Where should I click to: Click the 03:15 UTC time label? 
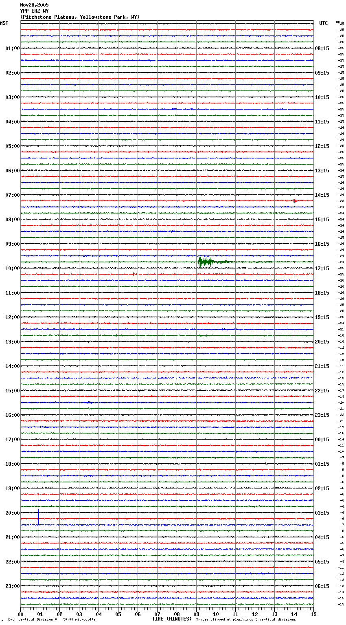(322, 513)
